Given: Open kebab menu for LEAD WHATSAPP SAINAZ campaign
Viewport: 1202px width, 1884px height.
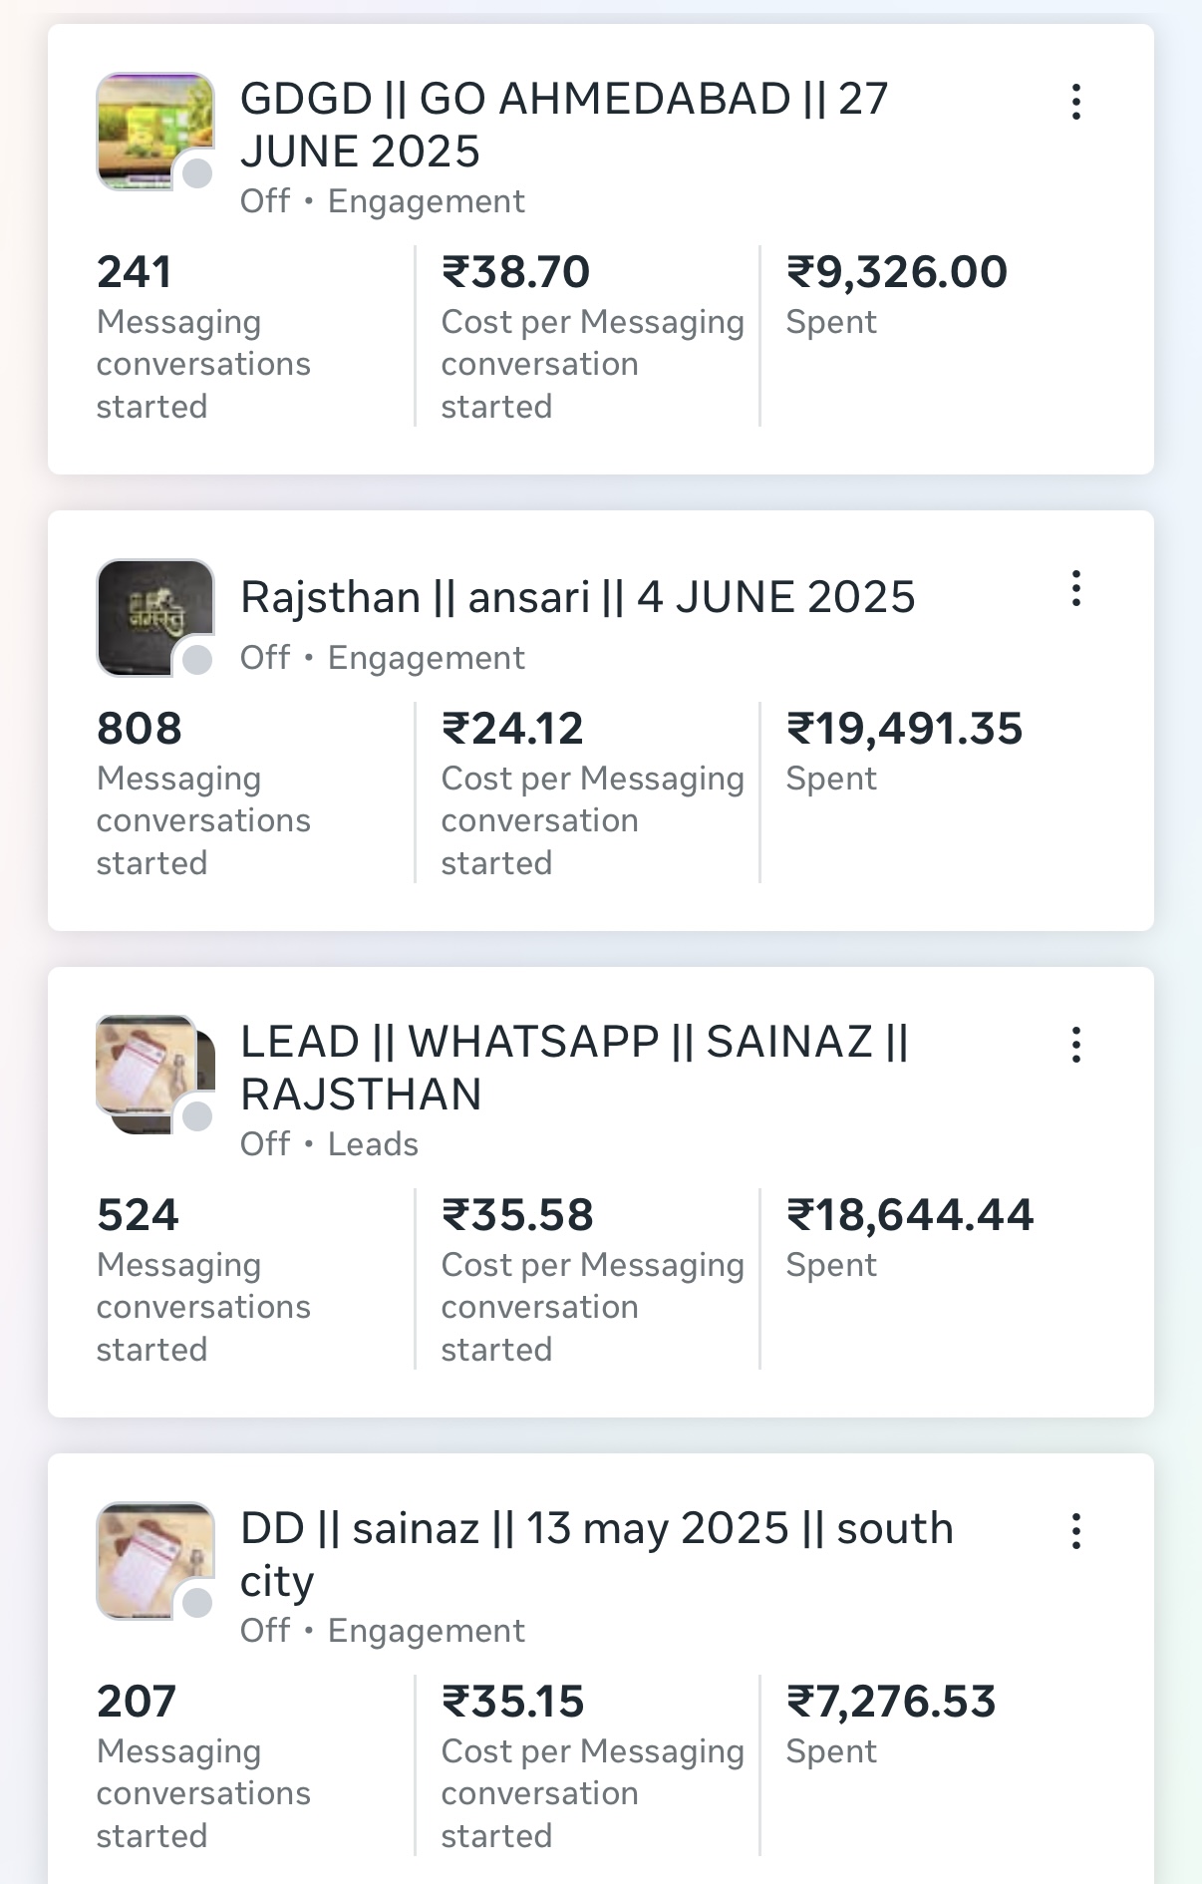Looking at the screenshot, I should pos(1076,1045).
